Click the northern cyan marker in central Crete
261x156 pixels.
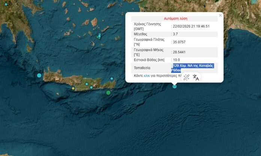[87, 84]
